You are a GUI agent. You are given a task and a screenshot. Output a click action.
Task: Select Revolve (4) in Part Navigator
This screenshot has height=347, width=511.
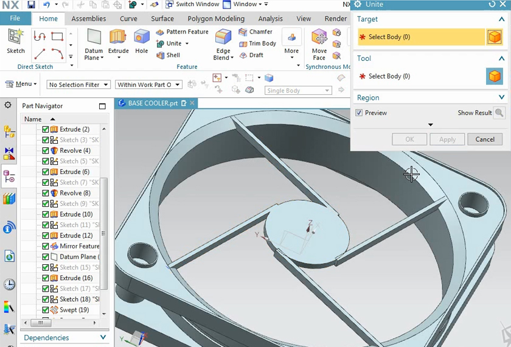click(x=75, y=150)
